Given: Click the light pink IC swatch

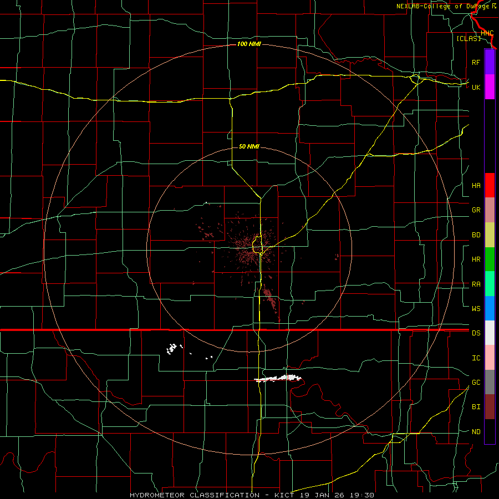Looking at the screenshot, I should click(490, 358).
